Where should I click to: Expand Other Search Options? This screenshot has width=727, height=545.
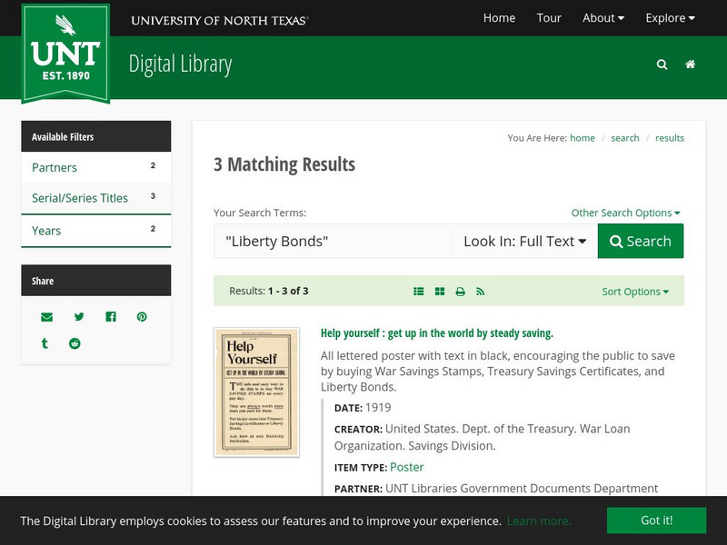pos(625,212)
